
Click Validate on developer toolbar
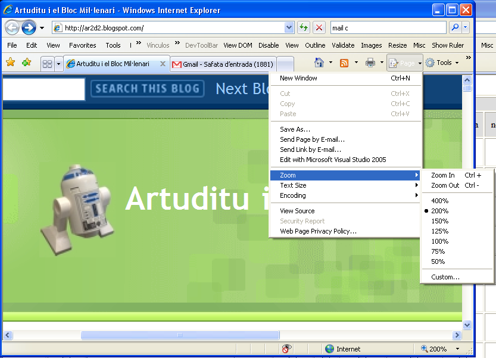[x=343, y=45]
